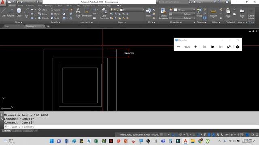The height and width of the screenshot is (145, 259).
Task: Add a new drawing tab
Action: (48, 26)
